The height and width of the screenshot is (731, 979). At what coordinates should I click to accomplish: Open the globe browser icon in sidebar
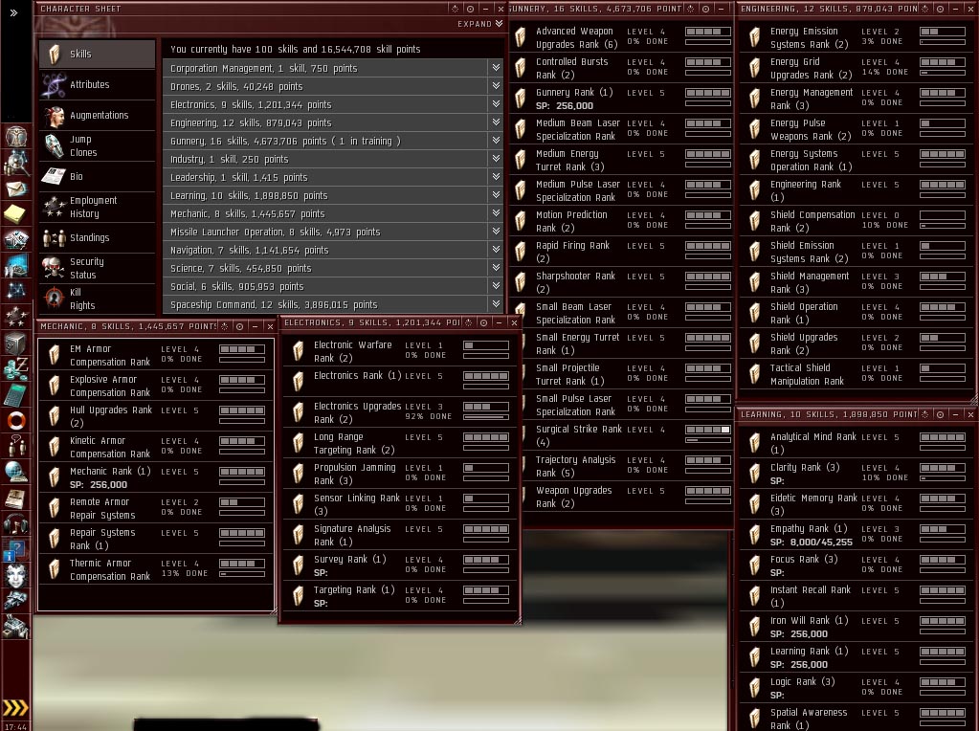[x=16, y=472]
